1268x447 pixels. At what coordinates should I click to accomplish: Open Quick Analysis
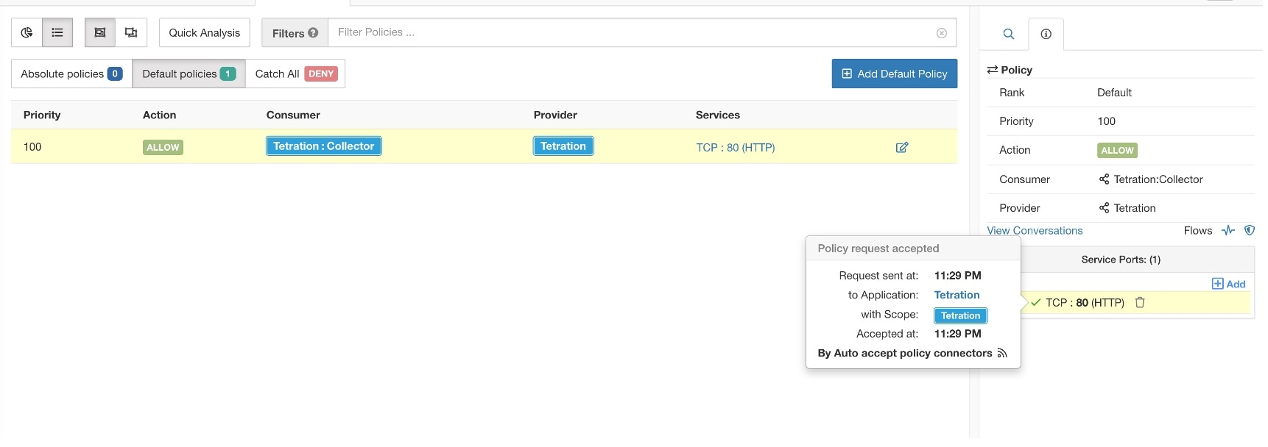[205, 32]
